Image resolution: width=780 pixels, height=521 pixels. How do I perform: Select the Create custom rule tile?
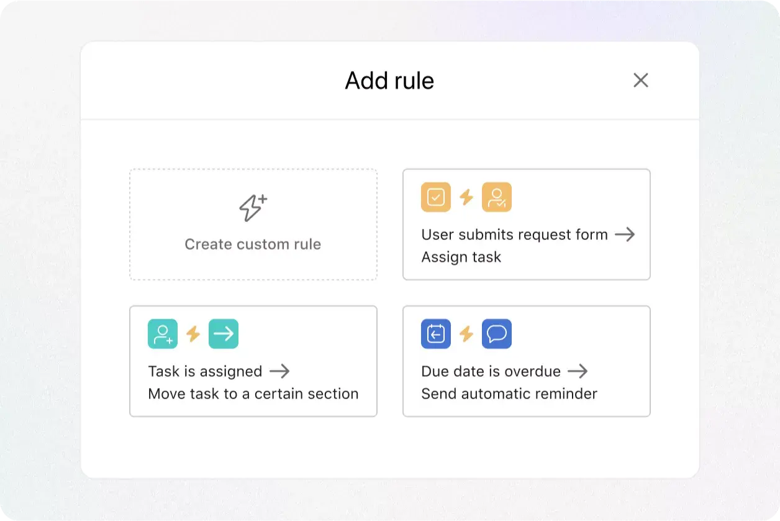pos(252,224)
